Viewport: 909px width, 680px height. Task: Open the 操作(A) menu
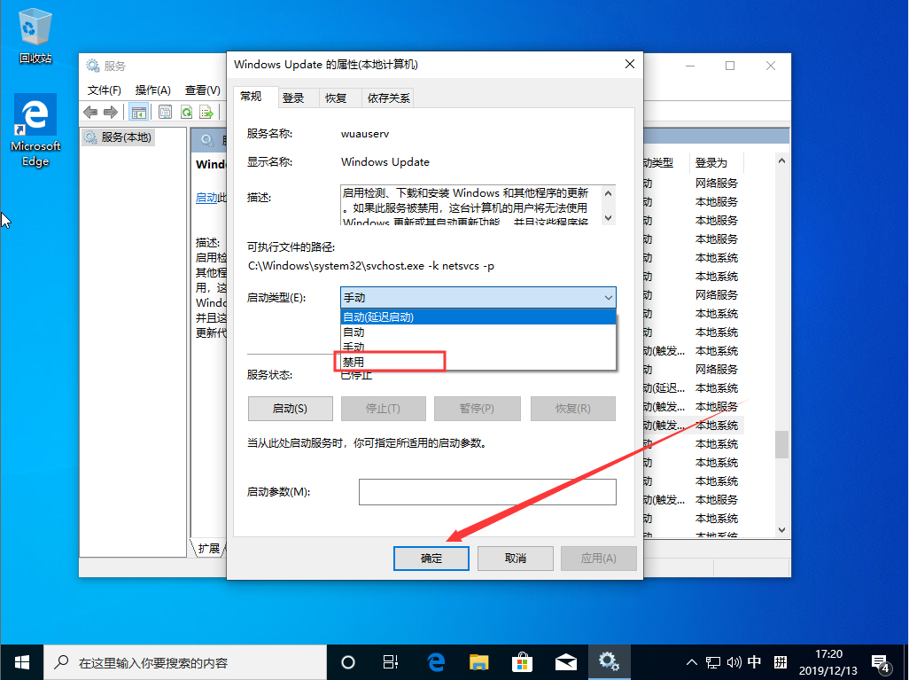(x=151, y=89)
